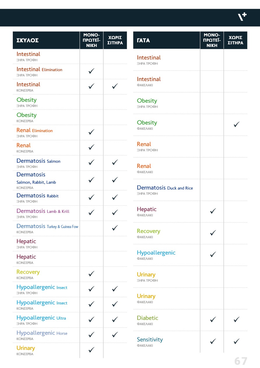Screen dimensions: 260x368
Task: Click cat table ΧΩΡΙΣ ΣΙΤΗΡΑ column header
Action: pyautogui.click(x=236, y=40)
